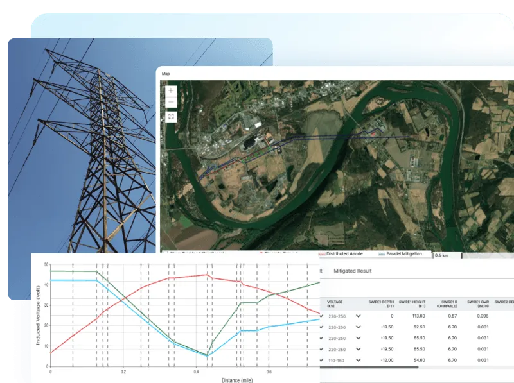This screenshot has height=383, width=514.
Task: Click the Map panel title
Action: (165, 74)
